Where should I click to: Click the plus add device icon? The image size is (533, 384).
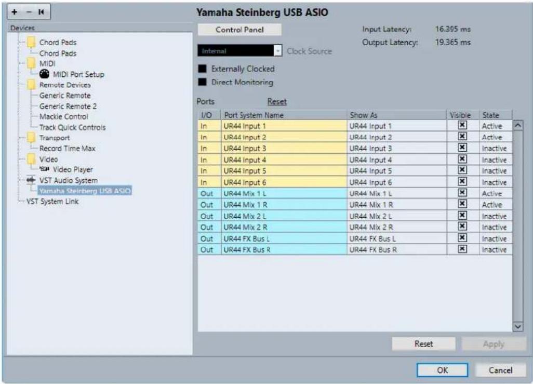[x=15, y=12]
